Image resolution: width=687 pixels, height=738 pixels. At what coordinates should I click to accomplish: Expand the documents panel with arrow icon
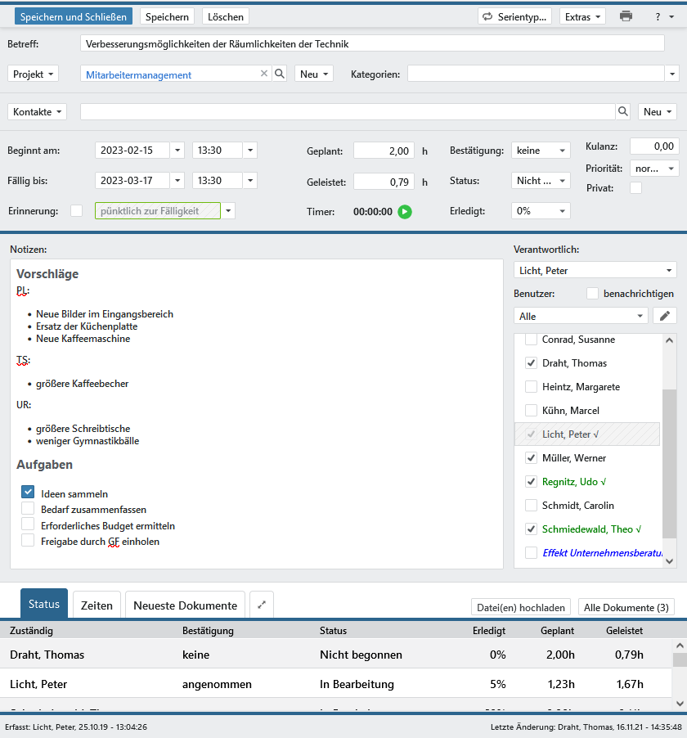262,605
